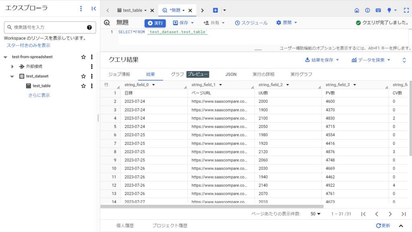Add new query tab with plus icon
Viewport: 412px width, 232px height.
click(215, 10)
